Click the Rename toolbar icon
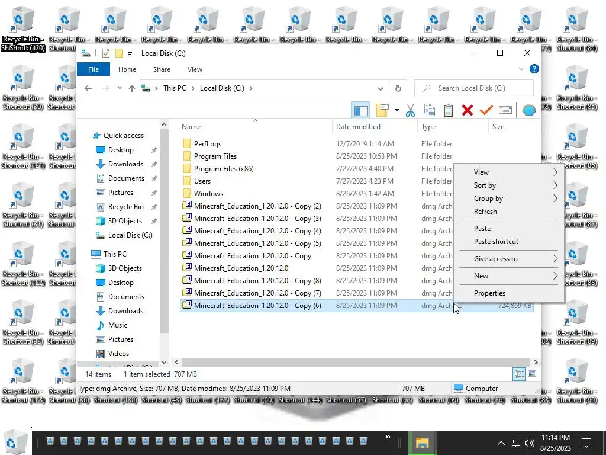606x455 pixels. 505,111
